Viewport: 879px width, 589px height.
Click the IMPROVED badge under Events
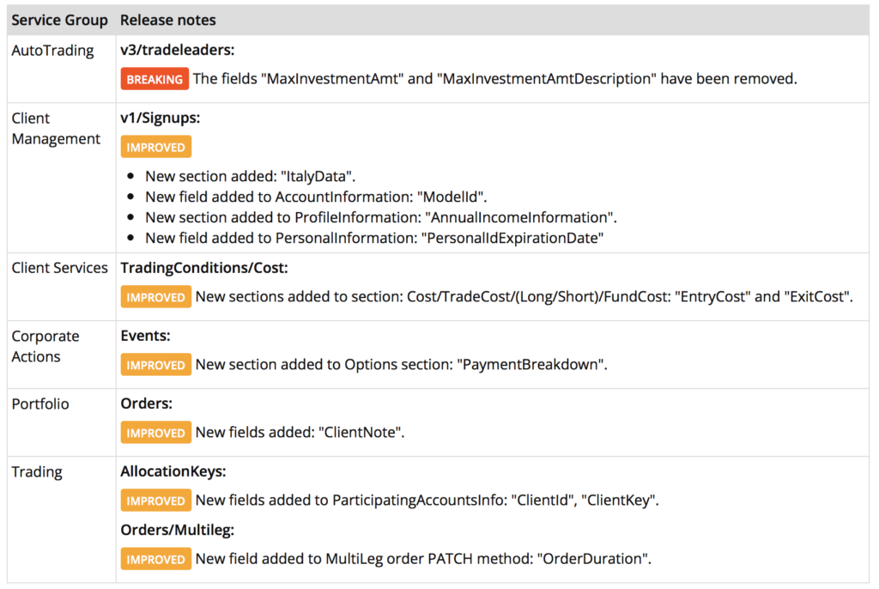[155, 365]
